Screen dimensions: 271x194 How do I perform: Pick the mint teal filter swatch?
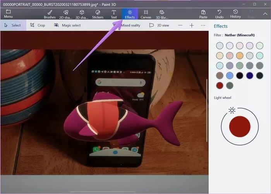pos(260,56)
